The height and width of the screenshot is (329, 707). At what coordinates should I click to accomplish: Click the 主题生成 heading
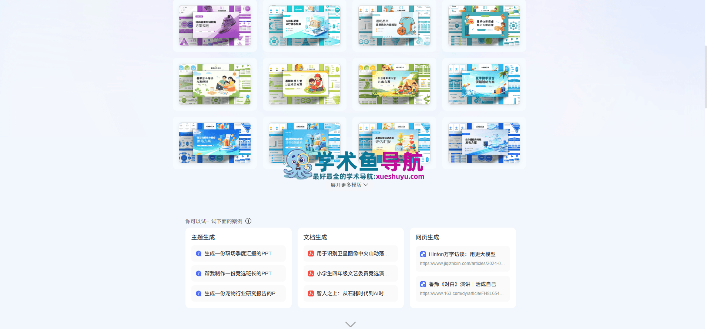tap(203, 237)
